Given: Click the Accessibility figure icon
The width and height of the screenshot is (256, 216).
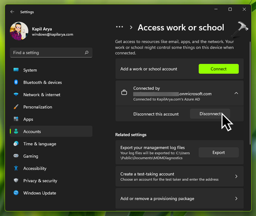Looking at the screenshot, I should (16, 168).
